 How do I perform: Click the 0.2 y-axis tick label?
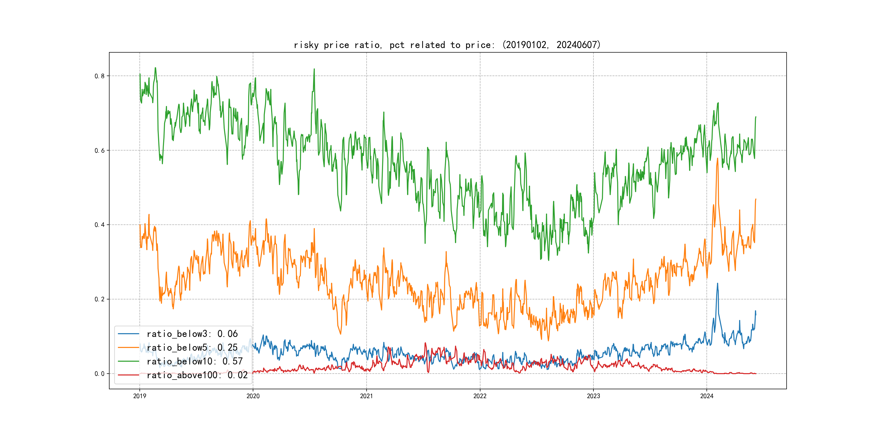(x=100, y=299)
